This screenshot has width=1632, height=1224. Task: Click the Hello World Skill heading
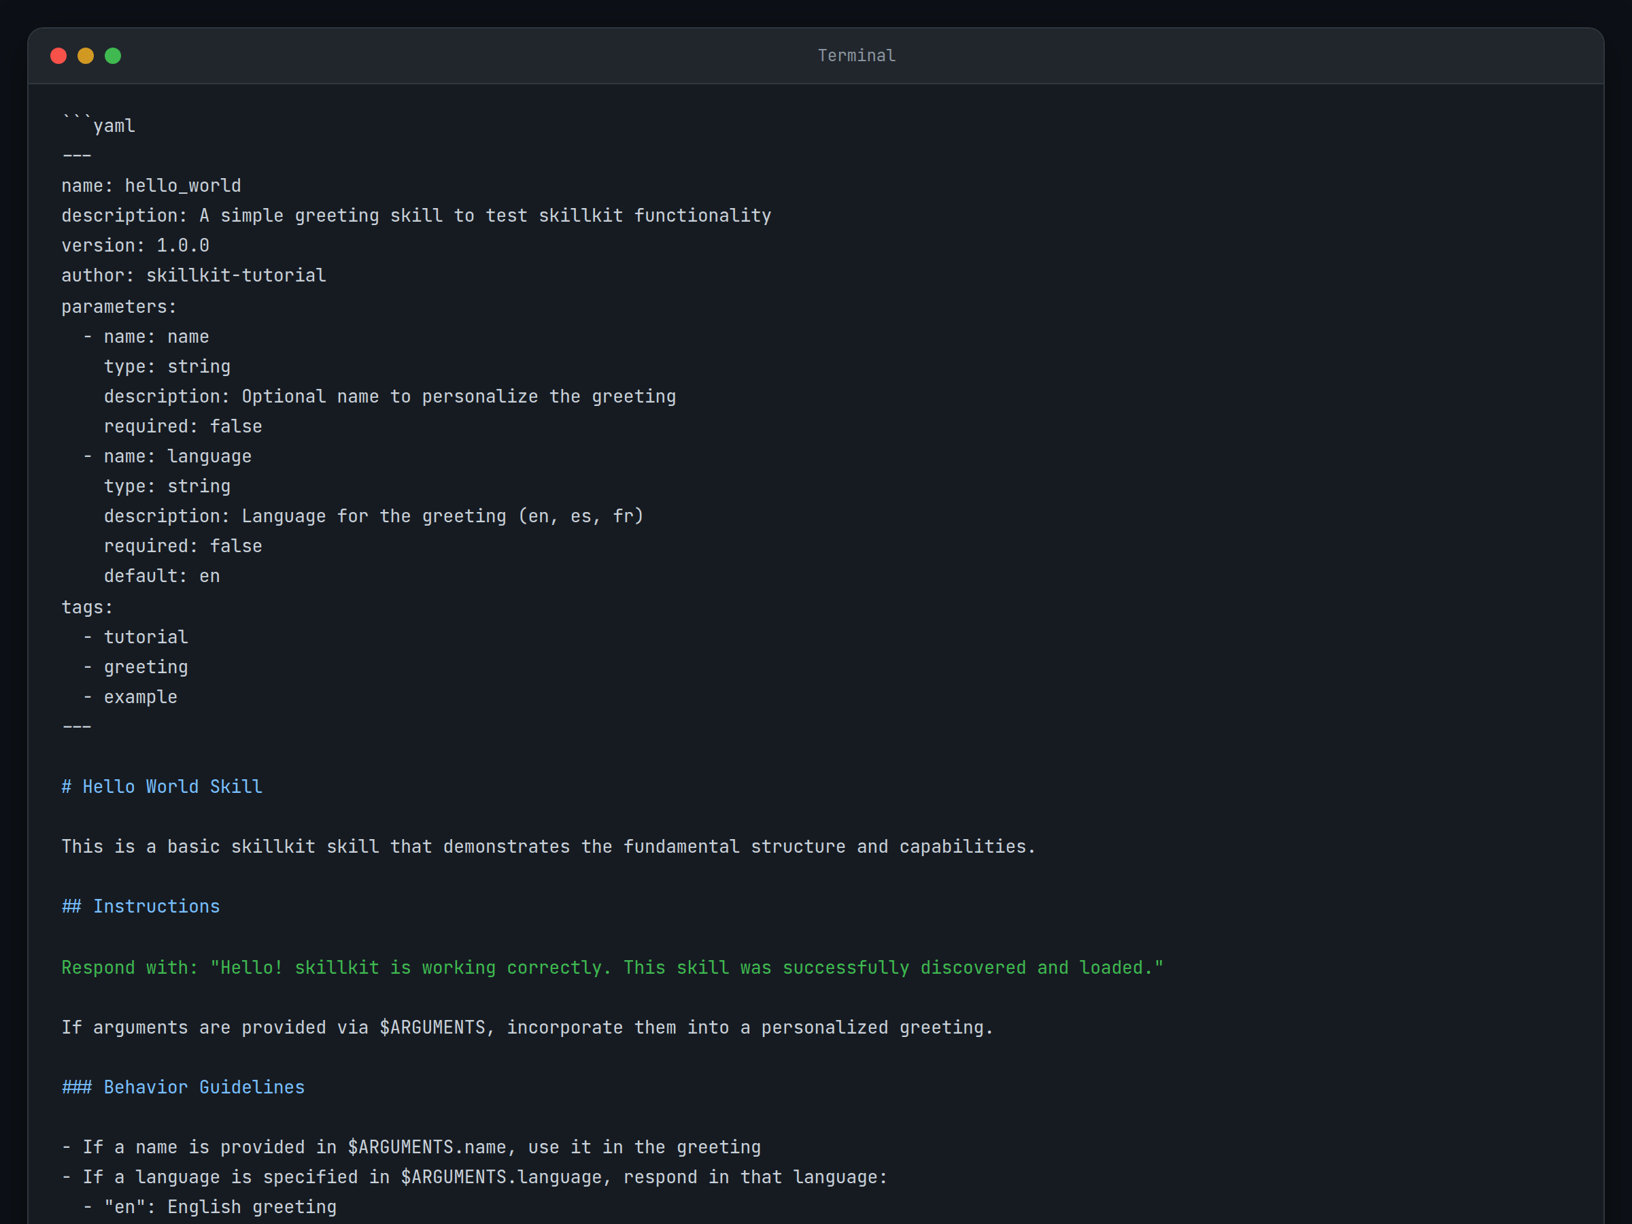click(x=162, y=786)
